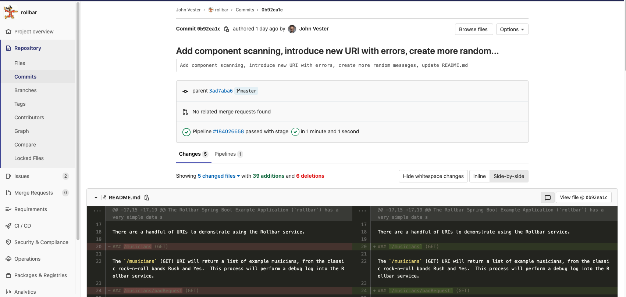Select Side-by-side diff view

pos(509,176)
